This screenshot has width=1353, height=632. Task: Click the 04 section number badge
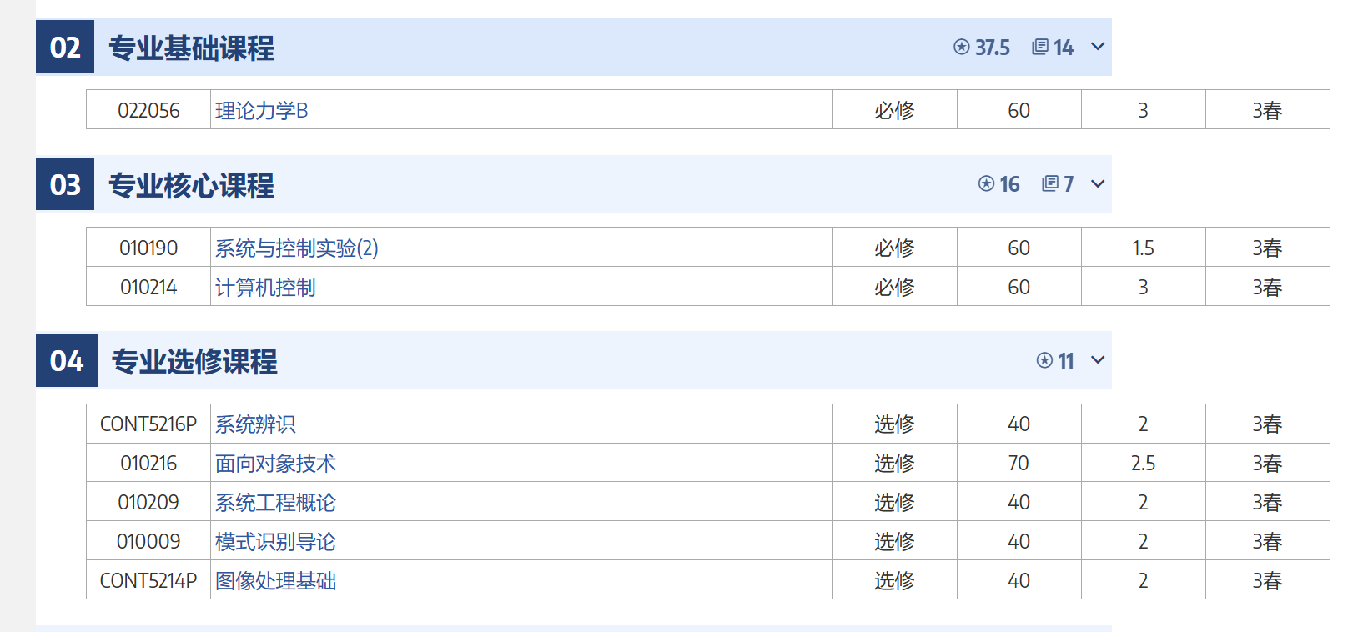[67, 361]
